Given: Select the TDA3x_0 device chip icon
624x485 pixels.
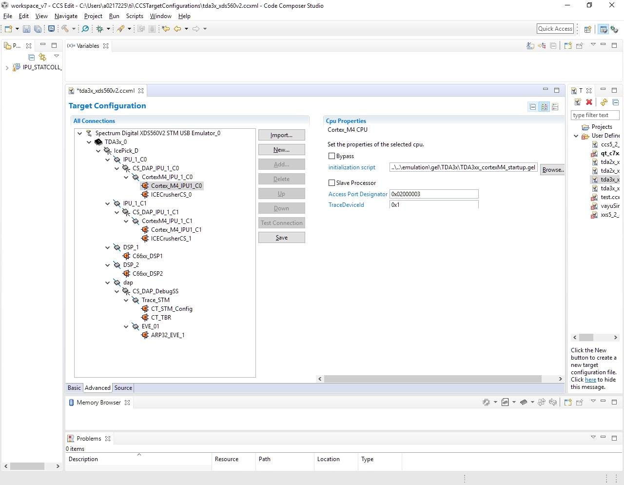Looking at the screenshot, I should click(x=98, y=142).
